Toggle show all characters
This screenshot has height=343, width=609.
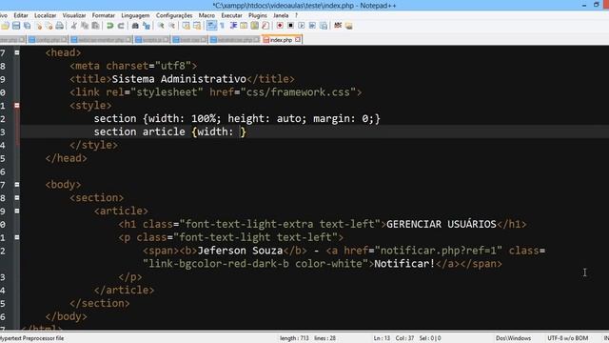tap(222, 26)
